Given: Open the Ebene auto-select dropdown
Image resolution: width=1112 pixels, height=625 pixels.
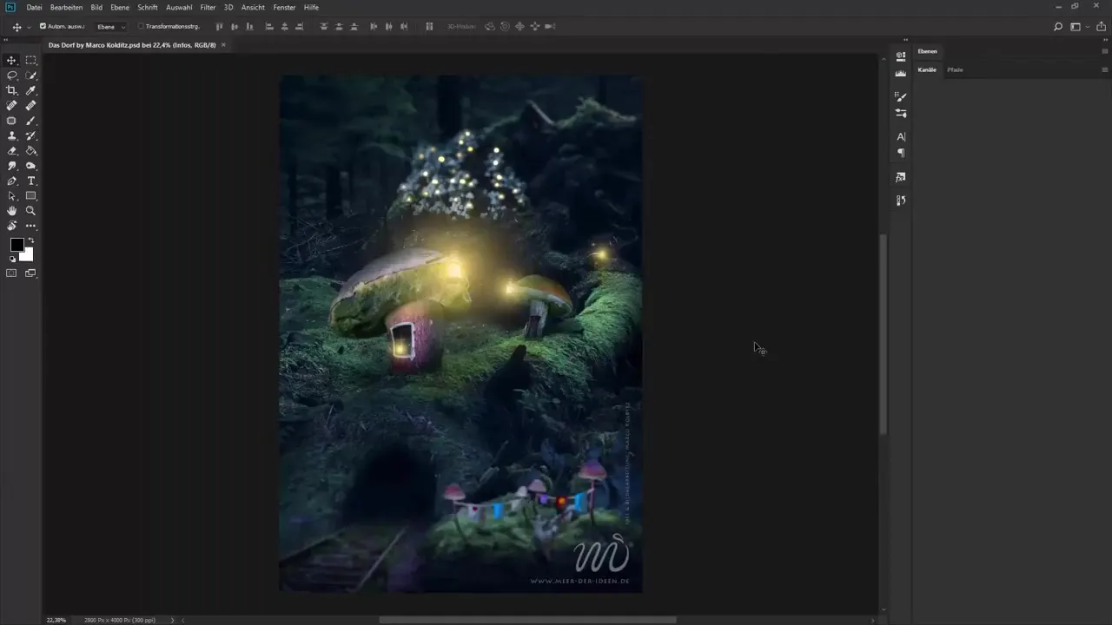Looking at the screenshot, I should tap(111, 27).
